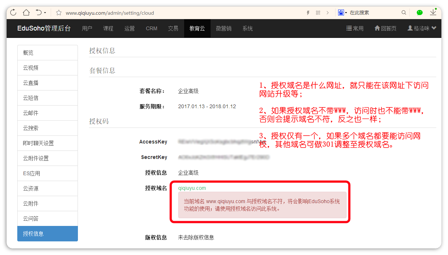Screen dimensions: 448x255
Task: Go to browser home page icon
Action: pos(26,13)
